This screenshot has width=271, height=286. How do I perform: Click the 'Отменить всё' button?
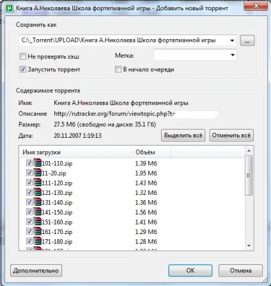(231, 135)
